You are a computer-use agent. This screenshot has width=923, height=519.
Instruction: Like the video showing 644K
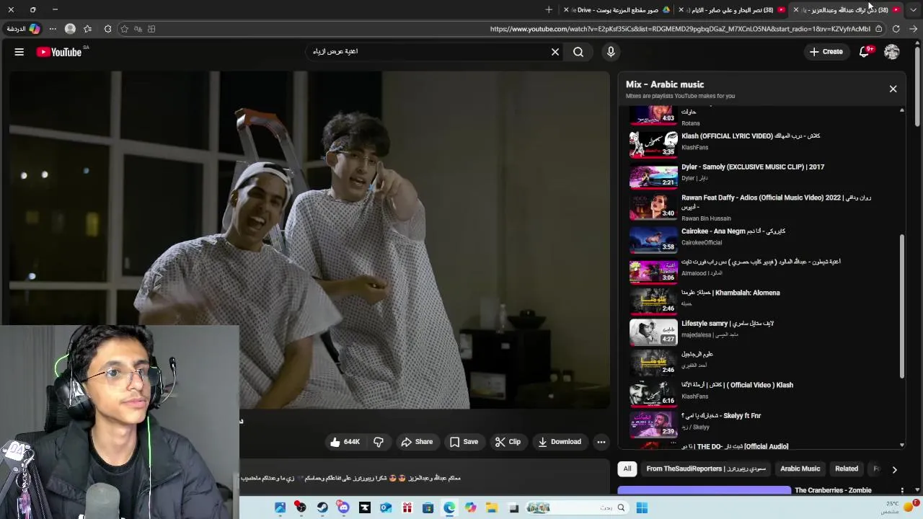point(345,442)
